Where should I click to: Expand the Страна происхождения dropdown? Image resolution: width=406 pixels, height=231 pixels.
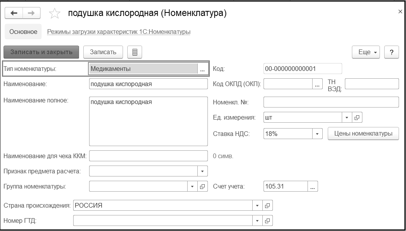pyautogui.click(x=257, y=205)
